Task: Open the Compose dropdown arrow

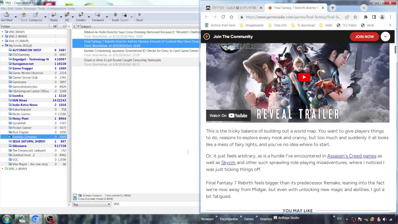Action: point(45,17)
